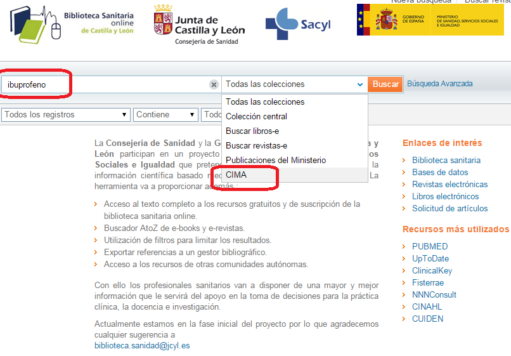Select CIMA from the collections list

coord(236,175)
